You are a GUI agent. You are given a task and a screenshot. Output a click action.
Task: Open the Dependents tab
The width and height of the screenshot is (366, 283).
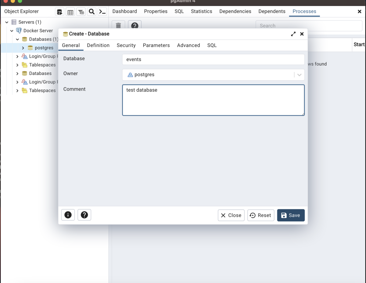(272, 11)
